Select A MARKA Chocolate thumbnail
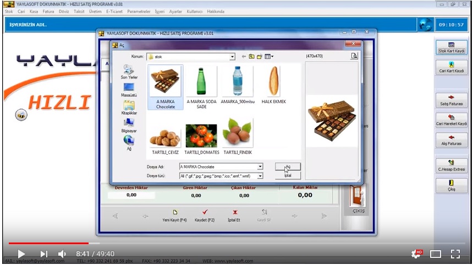This screenshot has height=265, width=473. (166, 87)
